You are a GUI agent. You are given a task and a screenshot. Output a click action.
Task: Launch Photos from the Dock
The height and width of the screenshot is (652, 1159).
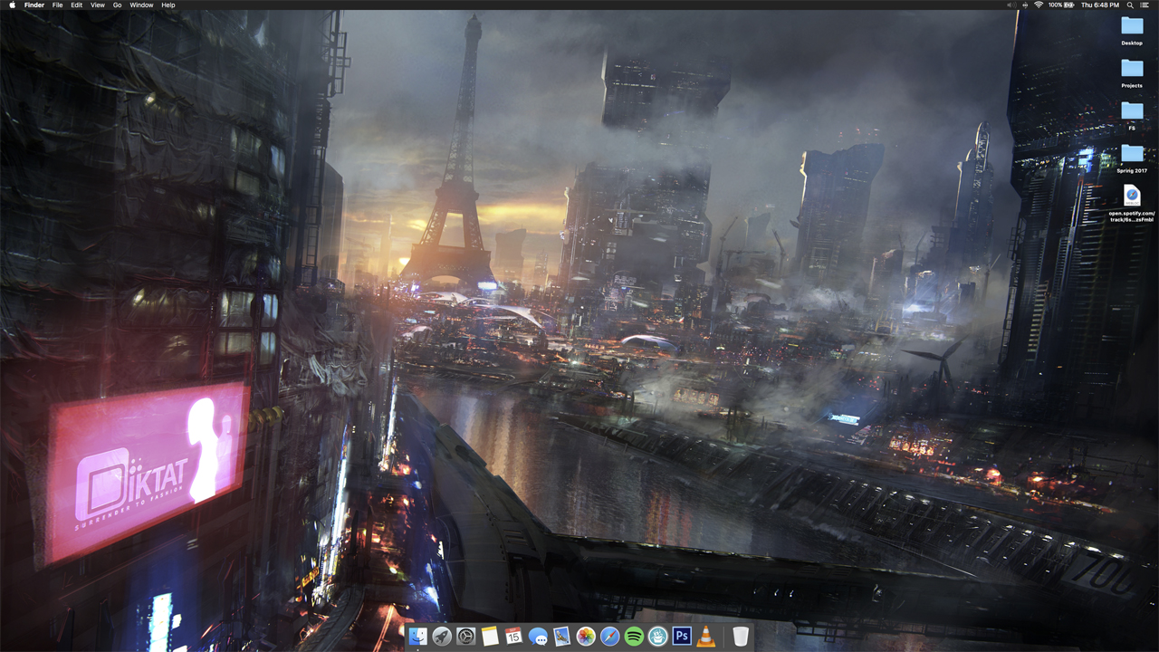(x=586, y=637)
